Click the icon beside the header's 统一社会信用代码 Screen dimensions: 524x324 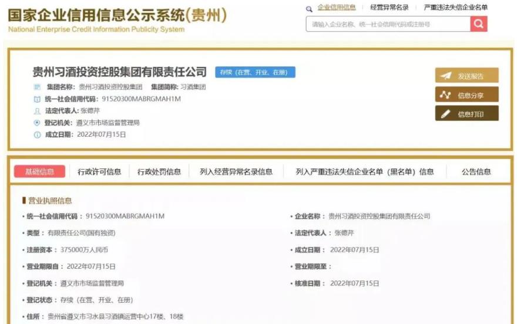click(x=38, y=99)
